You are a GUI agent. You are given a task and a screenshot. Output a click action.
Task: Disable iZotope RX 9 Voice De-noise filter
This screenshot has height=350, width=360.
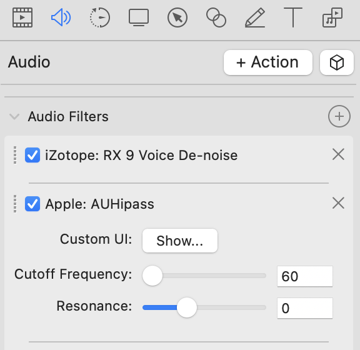(32, 155)
